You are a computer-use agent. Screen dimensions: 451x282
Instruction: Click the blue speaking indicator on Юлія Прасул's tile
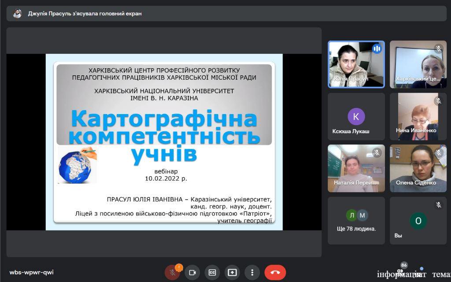pyautogui.click(x=377, y=48)
